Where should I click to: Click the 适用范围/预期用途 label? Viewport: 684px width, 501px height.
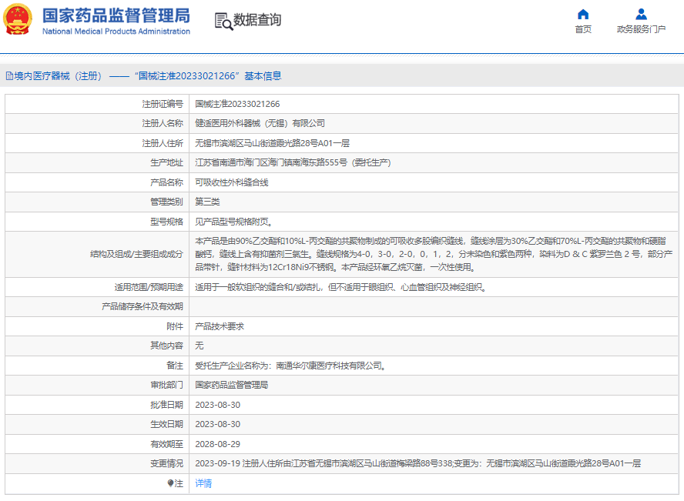coord(149,287)
